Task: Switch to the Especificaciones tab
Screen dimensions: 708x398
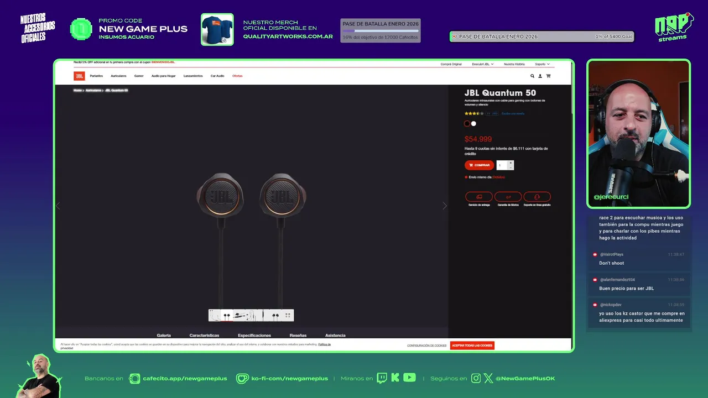Action: (x=254, y=336)
